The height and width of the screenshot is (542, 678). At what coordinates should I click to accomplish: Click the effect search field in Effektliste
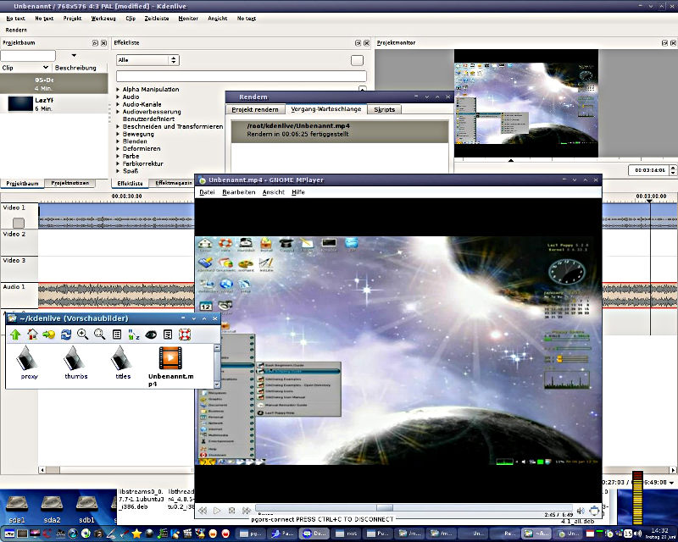coord(241,76)
